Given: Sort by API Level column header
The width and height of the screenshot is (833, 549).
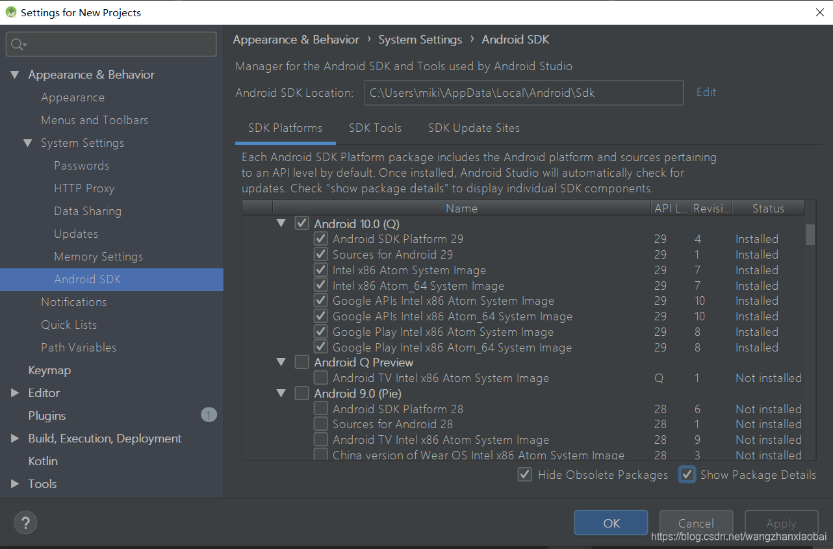Looking at the screenshot, I should (671, 209).
